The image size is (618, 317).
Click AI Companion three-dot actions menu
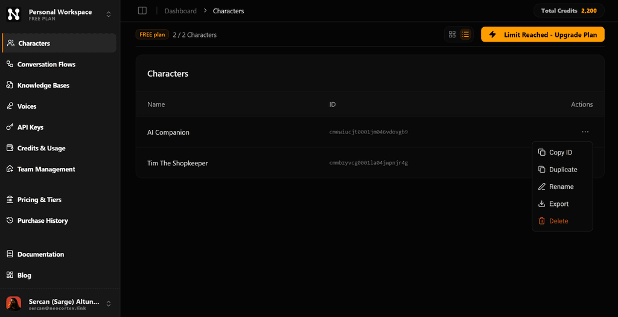point(585,132)
